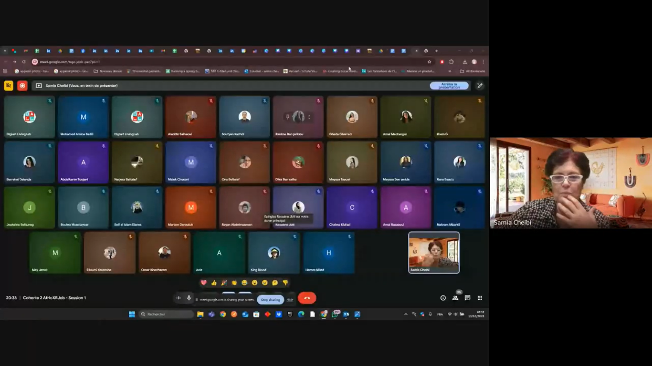
Task: Send the thinking face reaction
Action: (275, 283)
